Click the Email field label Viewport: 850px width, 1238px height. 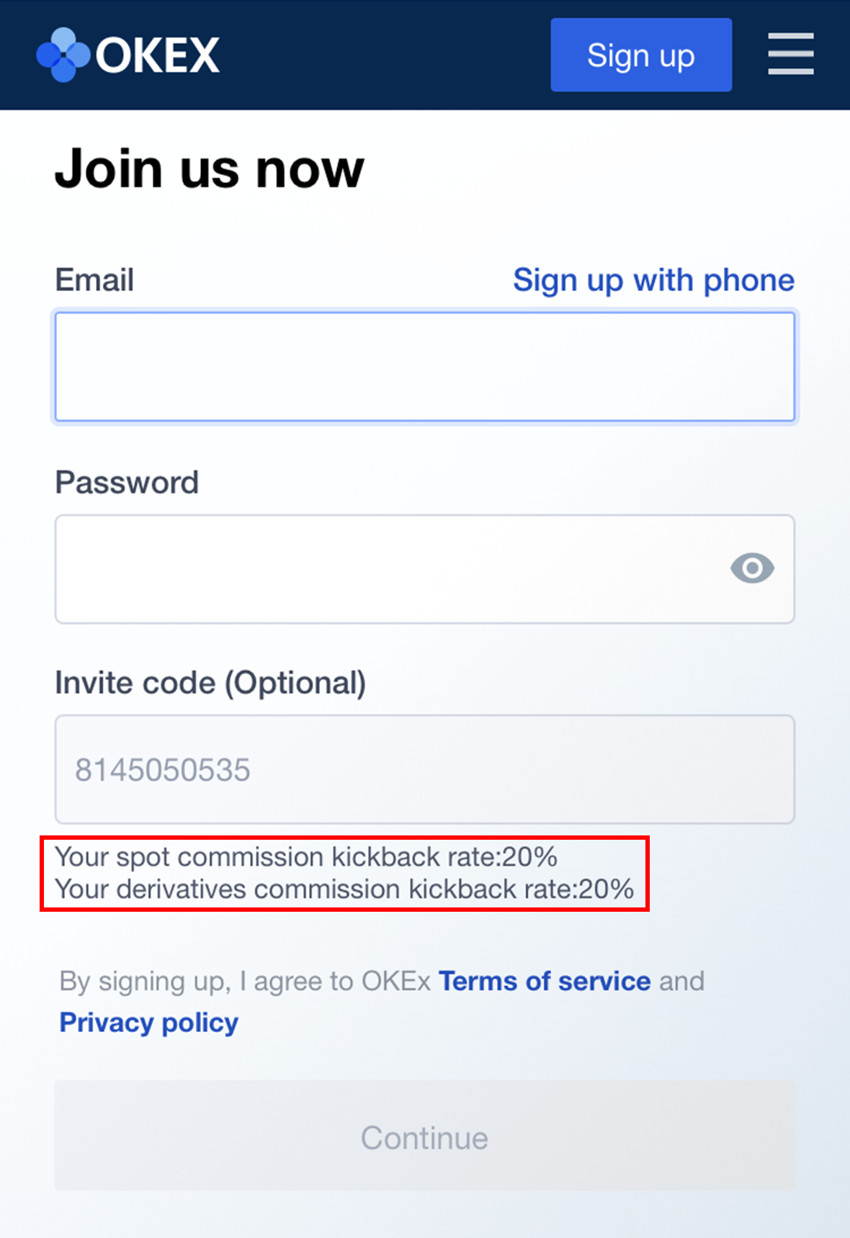click(x=94, y=280)
